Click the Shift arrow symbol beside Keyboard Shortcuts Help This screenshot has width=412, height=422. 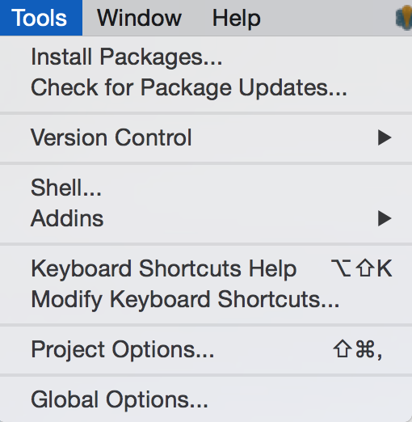[x=365, y=268]
